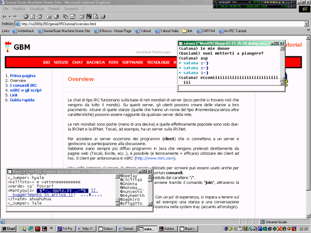
Task: Click the #quiz.it nick list scrollbar down arrow
Action: [150, 204]
